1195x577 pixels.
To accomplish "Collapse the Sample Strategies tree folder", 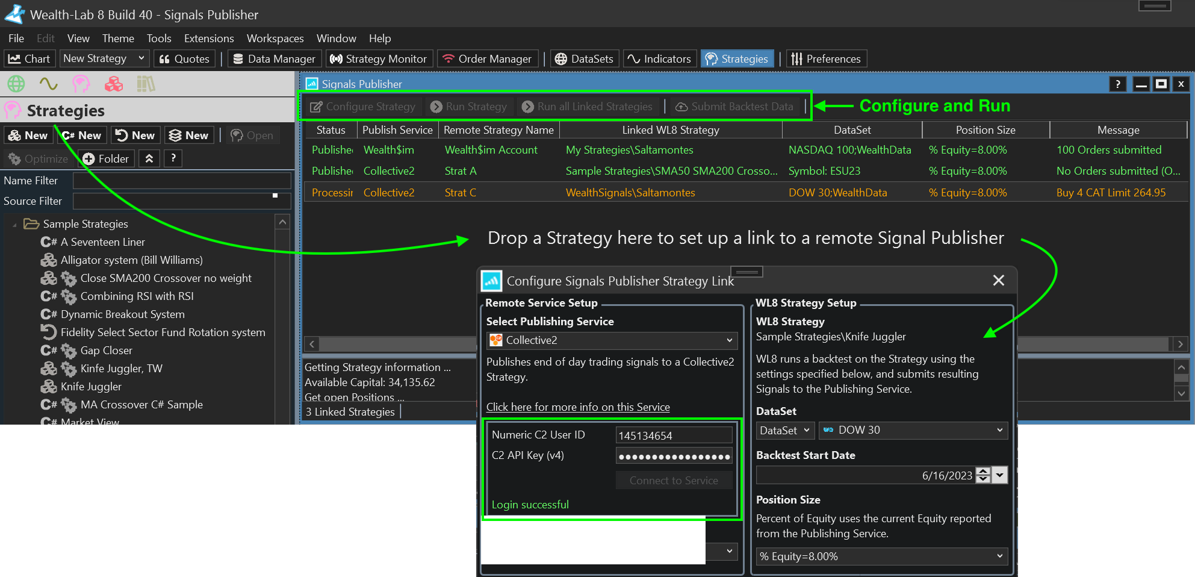I will click(x=14, y=225).
